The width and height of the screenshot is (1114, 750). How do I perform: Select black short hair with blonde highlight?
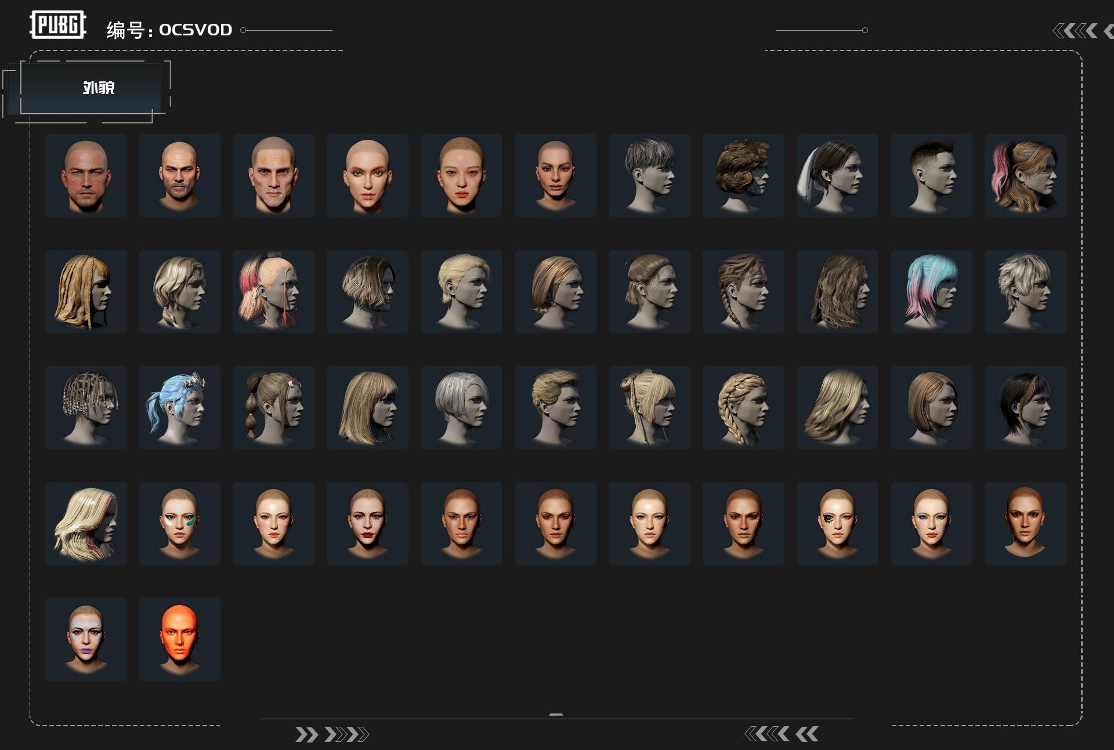click(1025, 407)
